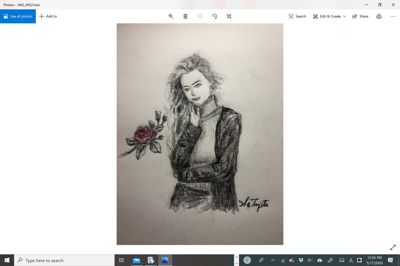Click the taskbar search box
Viewport: 400px width, 266px height.
64,260
